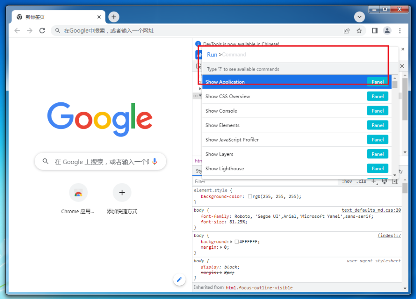Share this page via share icon
This screenshot has height=299, width=416.
(346, 31)
